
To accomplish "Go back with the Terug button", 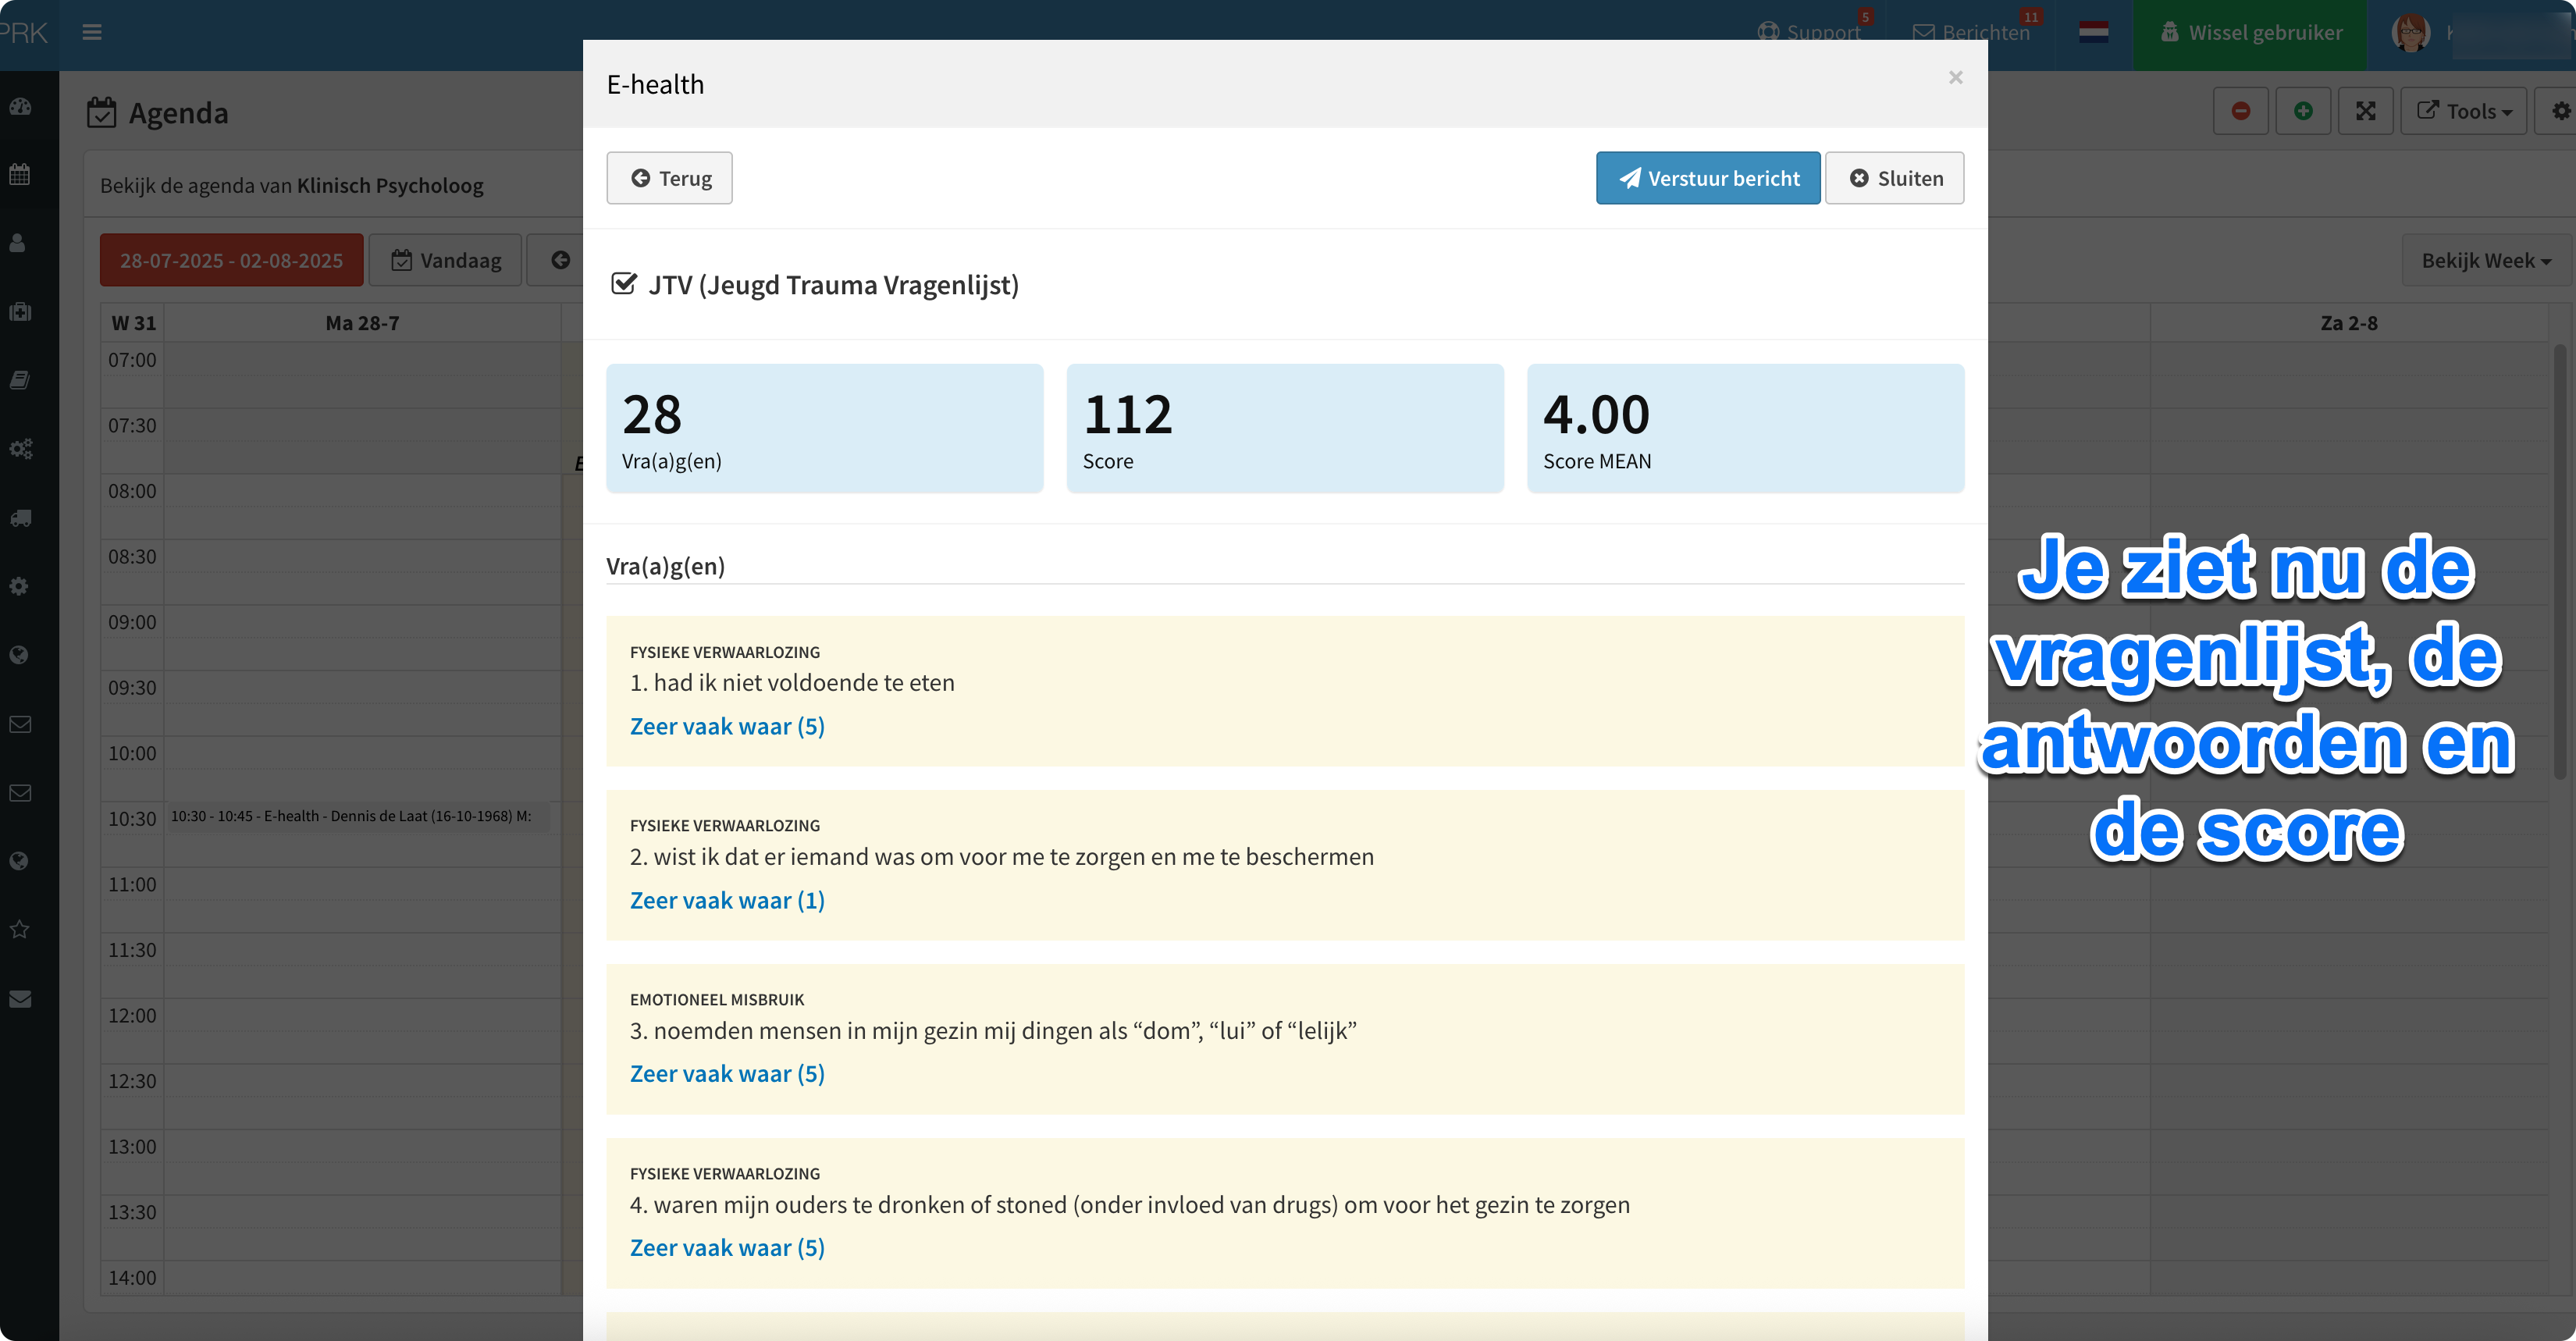I will tap(669, 178).
